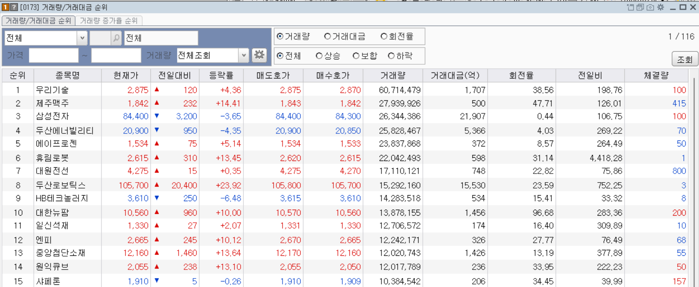Image resolution: width=699 pixels, height=287 pixels.
Task: Click the 조회 search button
Action: [x=684, y=59]
